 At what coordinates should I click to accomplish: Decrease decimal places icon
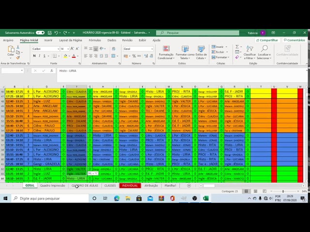point(152,56)
